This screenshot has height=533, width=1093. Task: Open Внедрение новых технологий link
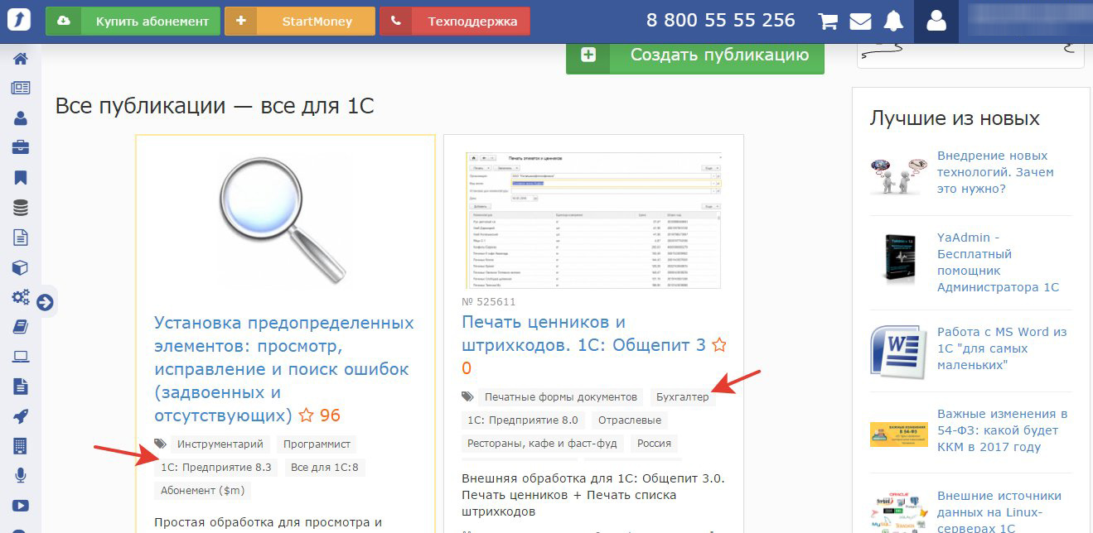click(995, 172)
